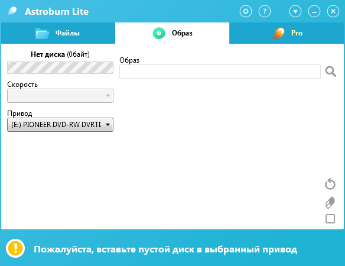Image resolution: width=345 pixels, height=266 pixels.
Task: Click the yellow warning exclamation icon
Action: [15, 248]
